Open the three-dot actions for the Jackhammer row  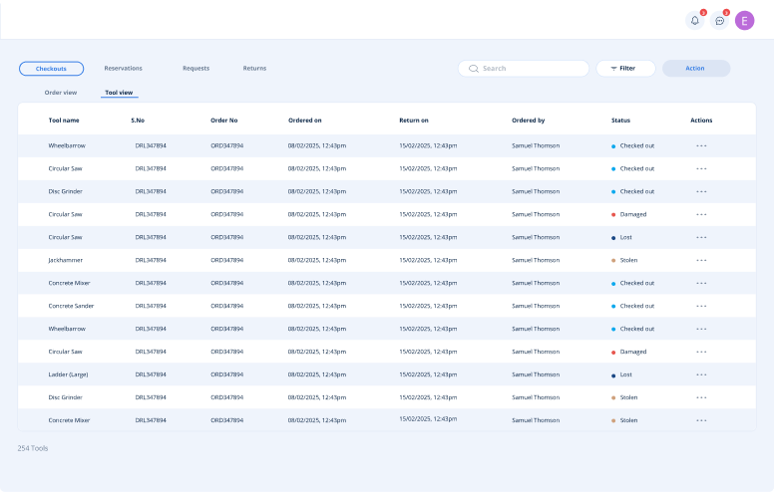701,260
